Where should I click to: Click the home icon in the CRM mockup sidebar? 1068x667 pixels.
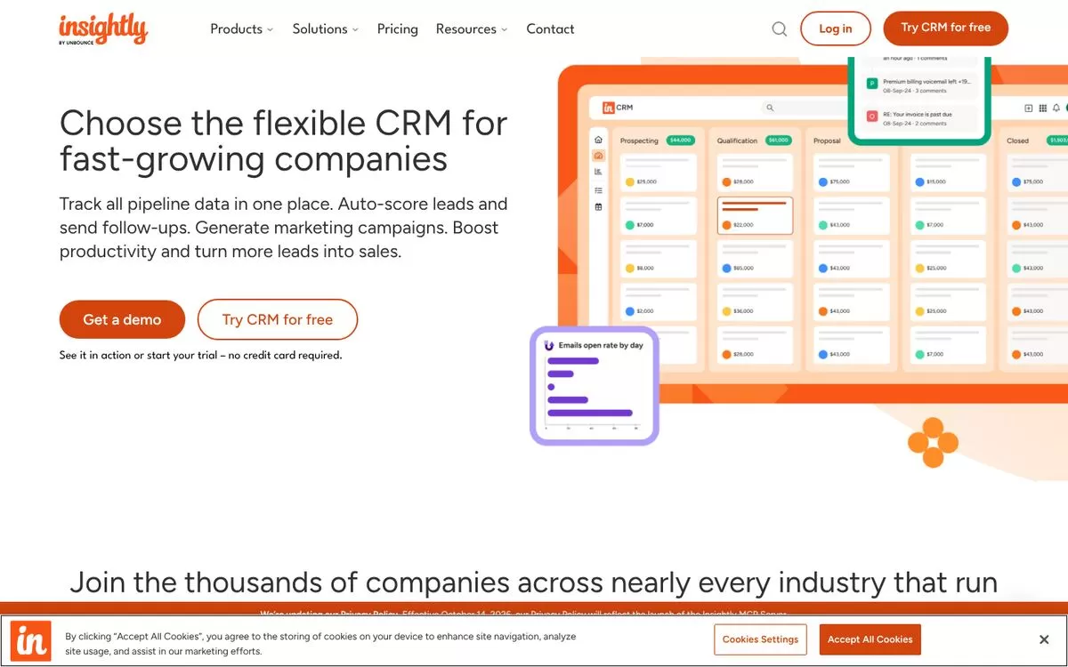(x=598, y=140)
